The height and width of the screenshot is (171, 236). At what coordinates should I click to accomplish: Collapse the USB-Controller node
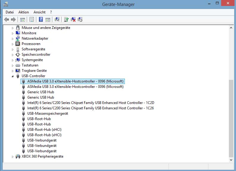point(13,76)
